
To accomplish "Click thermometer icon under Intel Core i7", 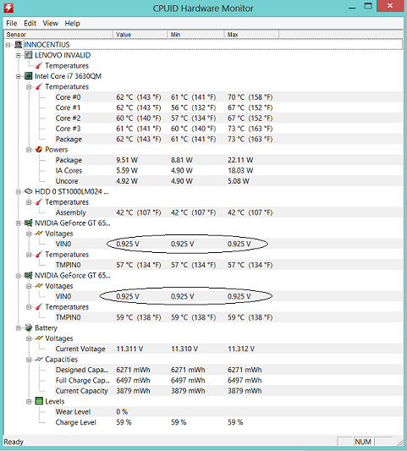I will tap(39, 86).
